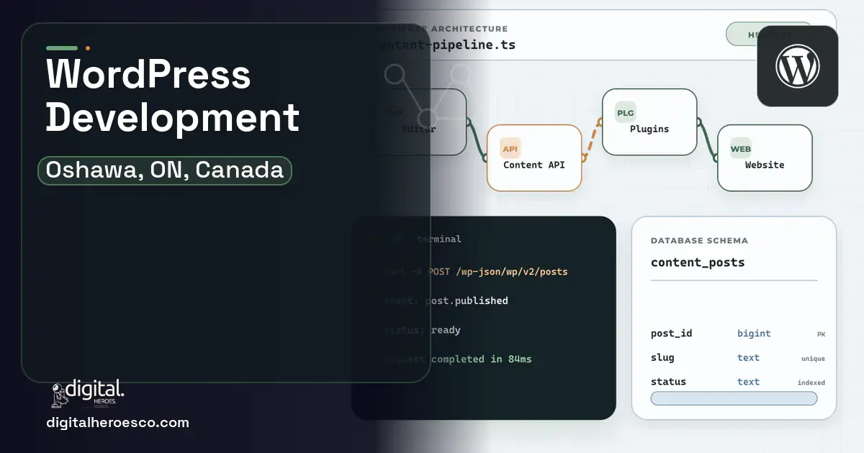This screenshot has width=864, height=453.
Task: Select the status column in schema card
Action: [x=668, y=382]
